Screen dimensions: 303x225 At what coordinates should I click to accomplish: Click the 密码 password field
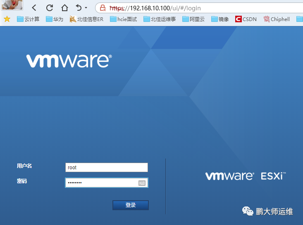coord(107,182)
